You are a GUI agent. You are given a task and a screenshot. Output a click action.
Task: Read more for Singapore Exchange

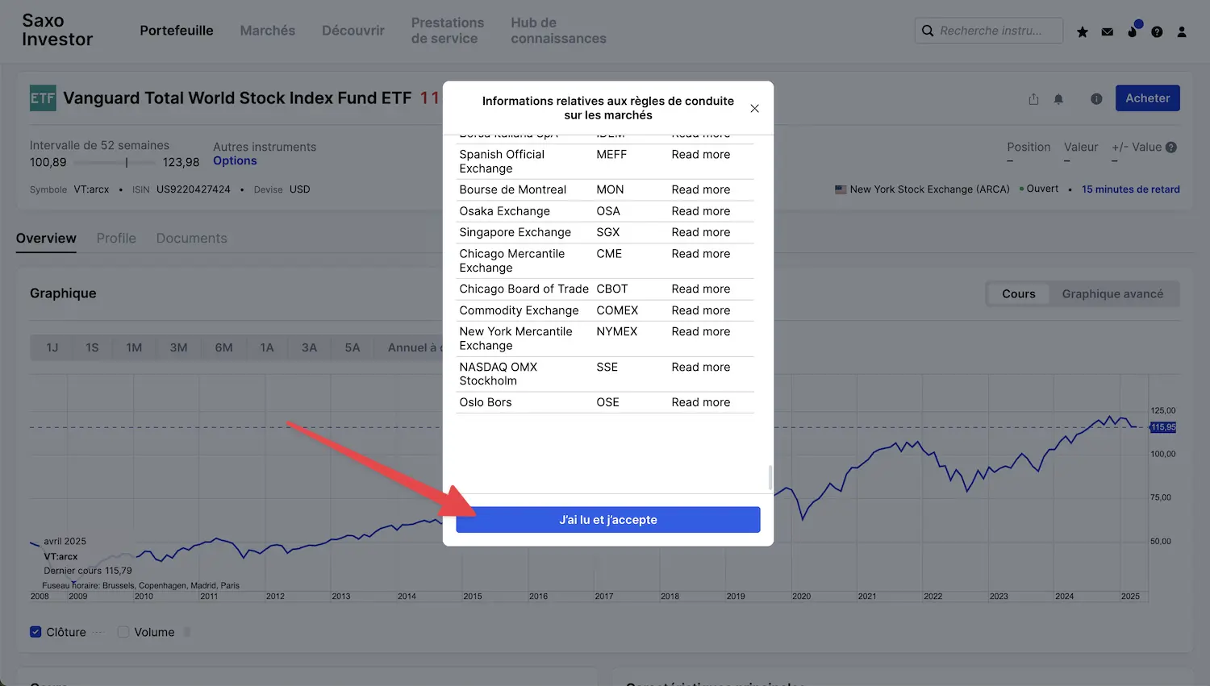coord(700,232)
